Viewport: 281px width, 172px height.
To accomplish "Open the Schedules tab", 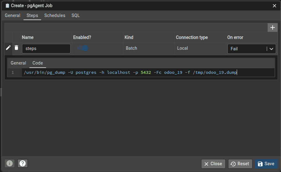I will pyautogui.click(x=55, y=15).
